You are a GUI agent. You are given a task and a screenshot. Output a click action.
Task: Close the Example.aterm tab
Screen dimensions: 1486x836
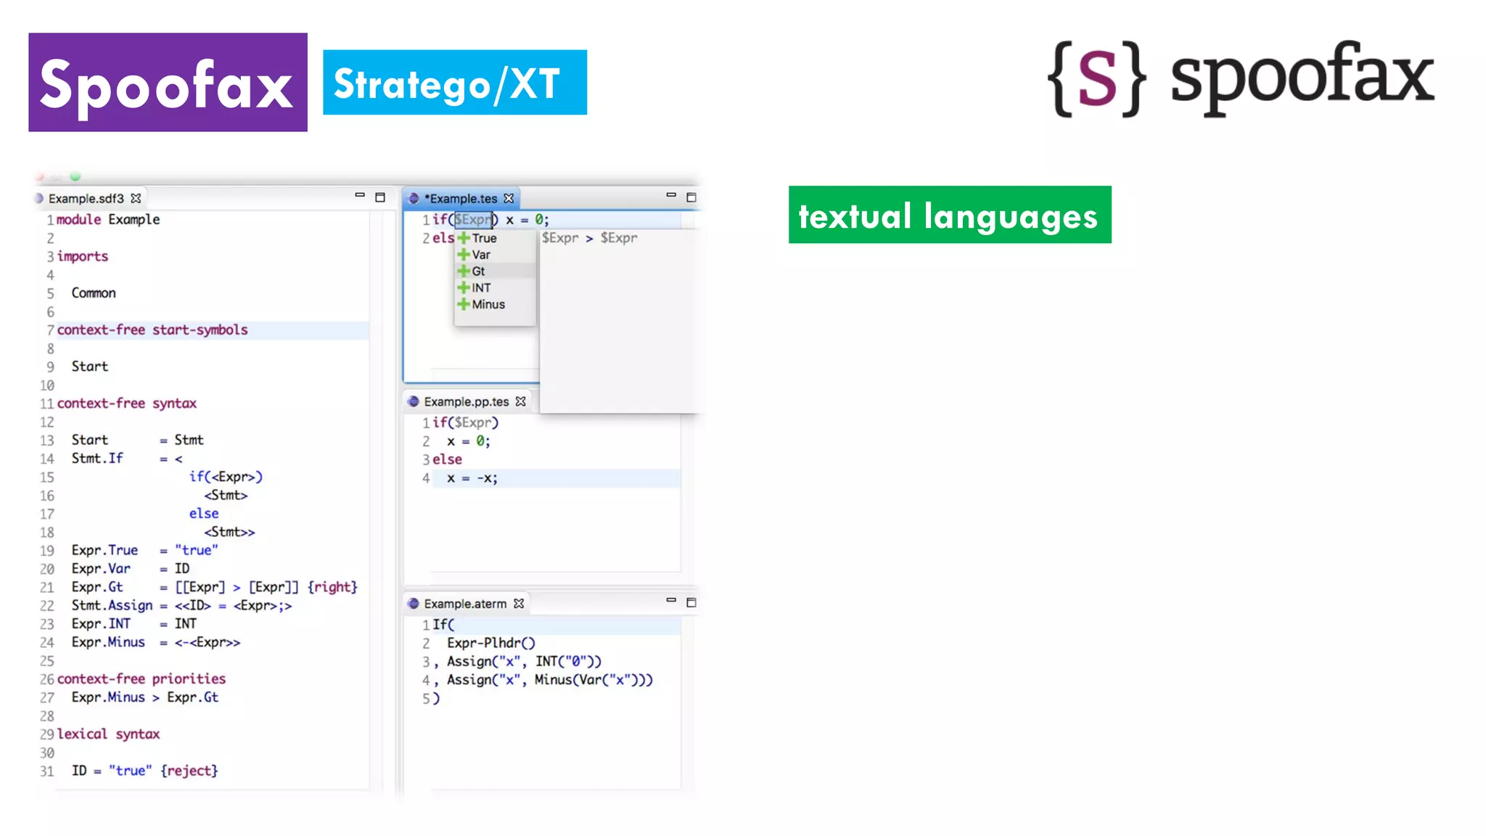pos(518,604)
